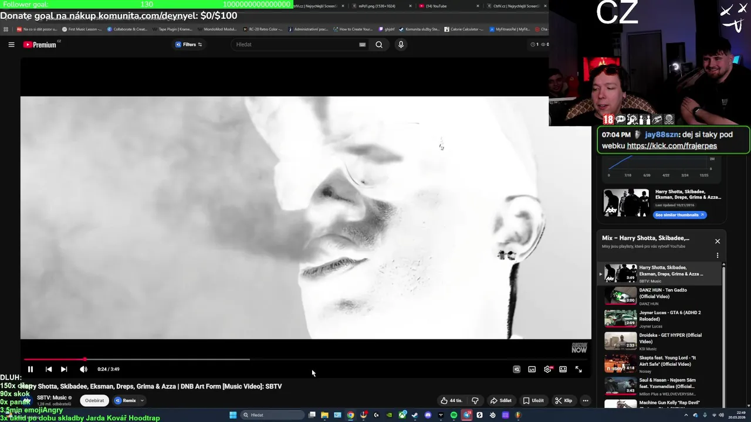Image resolution: width=751 pixels, height=422 pixels.
Task: Open How to Create Your... bookmark
Action: click(353, 29)
